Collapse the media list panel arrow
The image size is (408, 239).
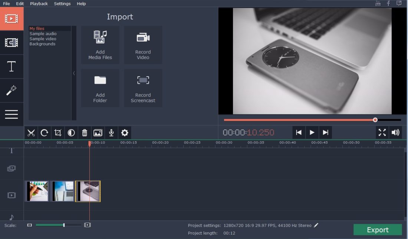[74, 73]
